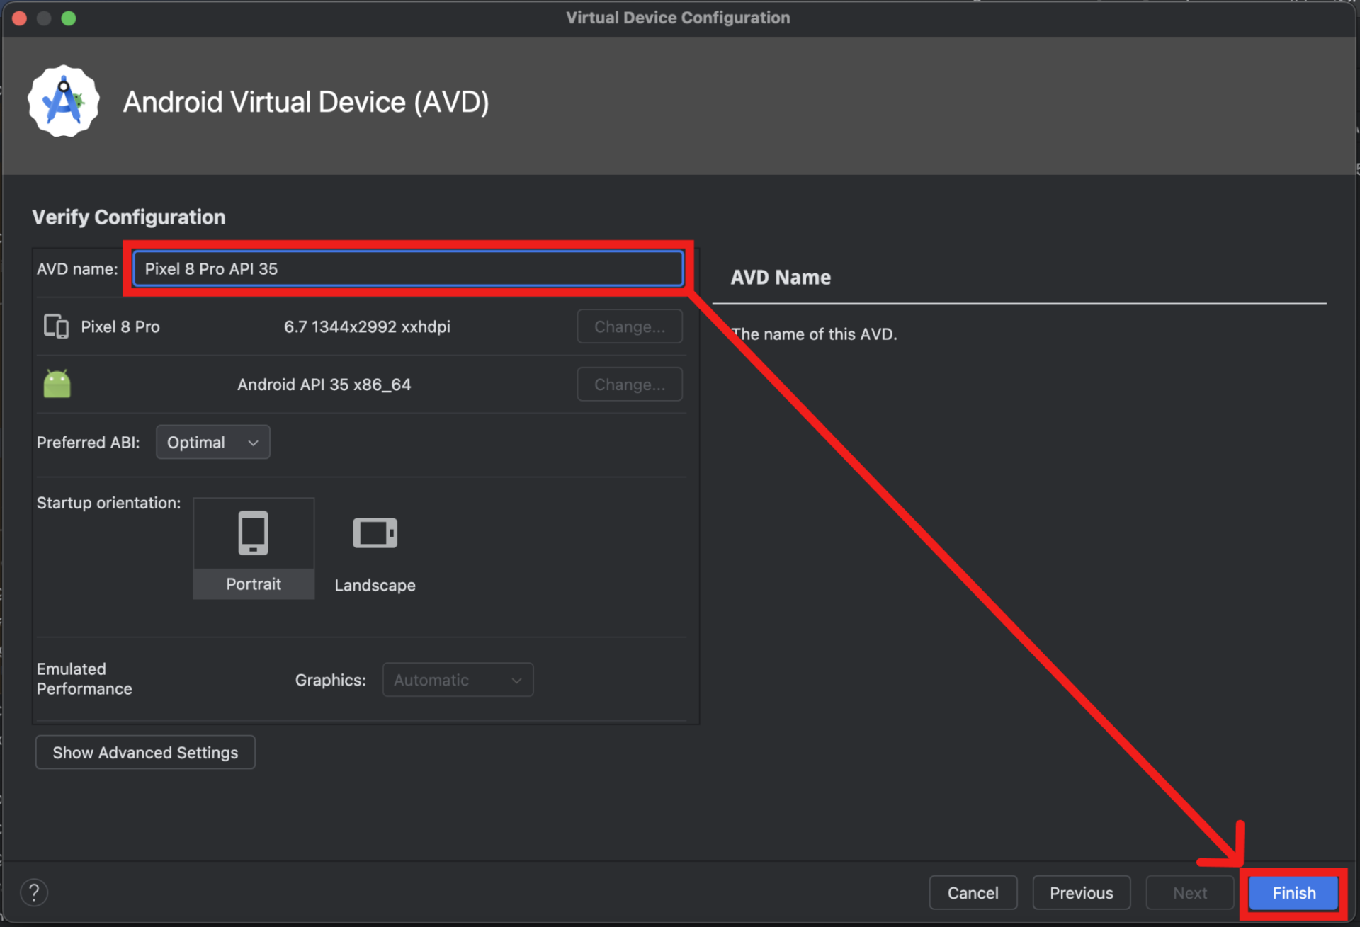The height and width of the screenshot is (927, 1360).
Task: Click the Pixel 8 Pro device icon
Action: tap(56, 326)
